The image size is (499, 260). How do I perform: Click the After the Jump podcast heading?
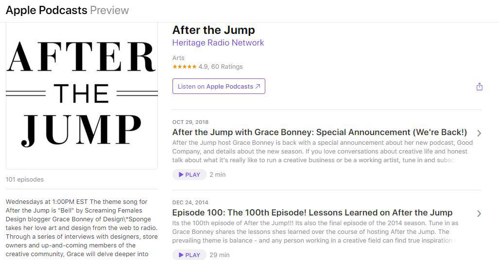coord(213,30)
